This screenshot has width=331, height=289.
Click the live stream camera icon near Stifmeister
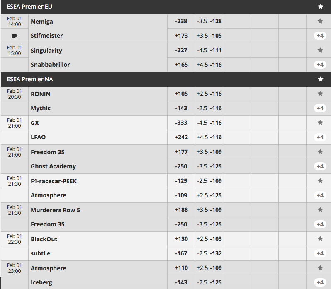click(x=15, y=36)
